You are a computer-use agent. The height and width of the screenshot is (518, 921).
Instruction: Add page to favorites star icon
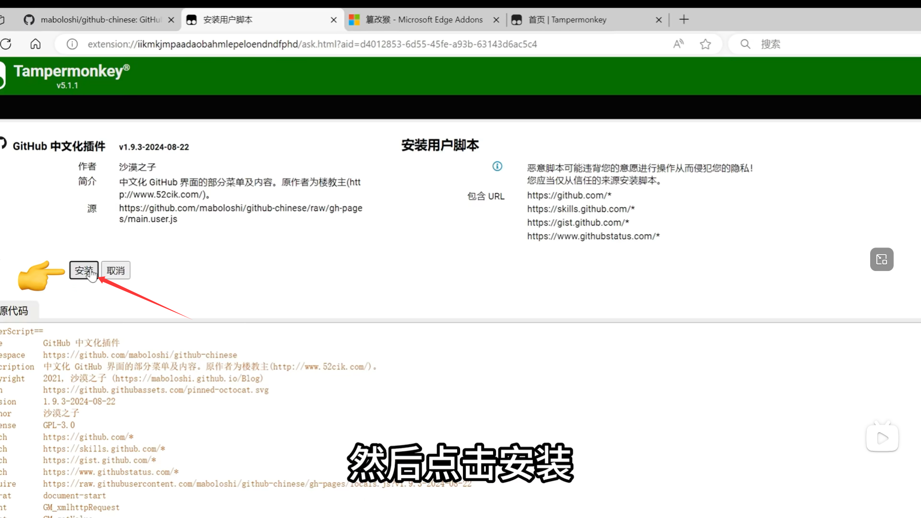point(705,44)
